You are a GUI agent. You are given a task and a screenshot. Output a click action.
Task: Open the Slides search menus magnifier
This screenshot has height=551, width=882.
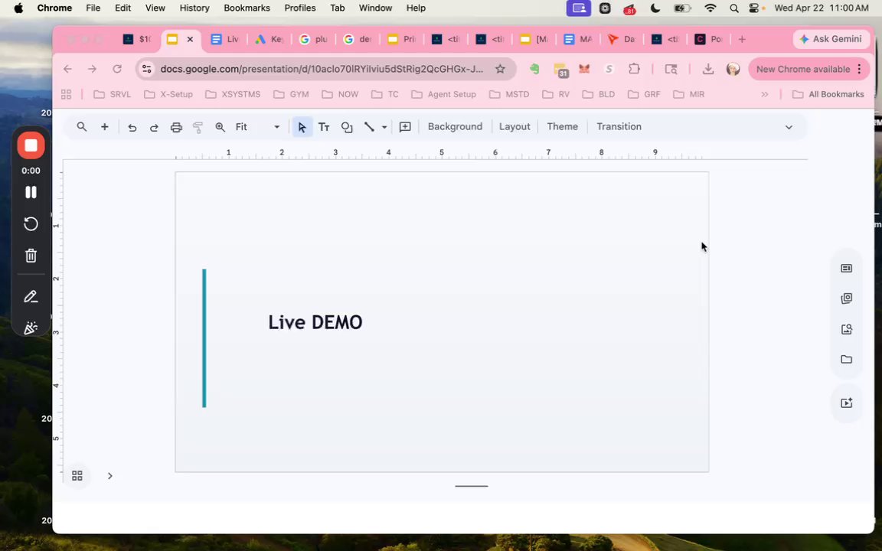(82, 126)
